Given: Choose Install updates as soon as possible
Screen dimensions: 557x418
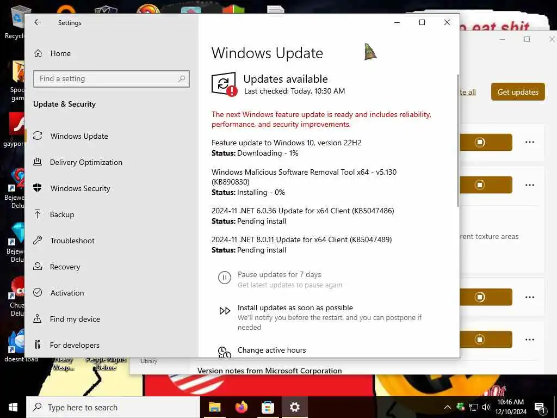Looking at the screenshot, I should point(295,308).
